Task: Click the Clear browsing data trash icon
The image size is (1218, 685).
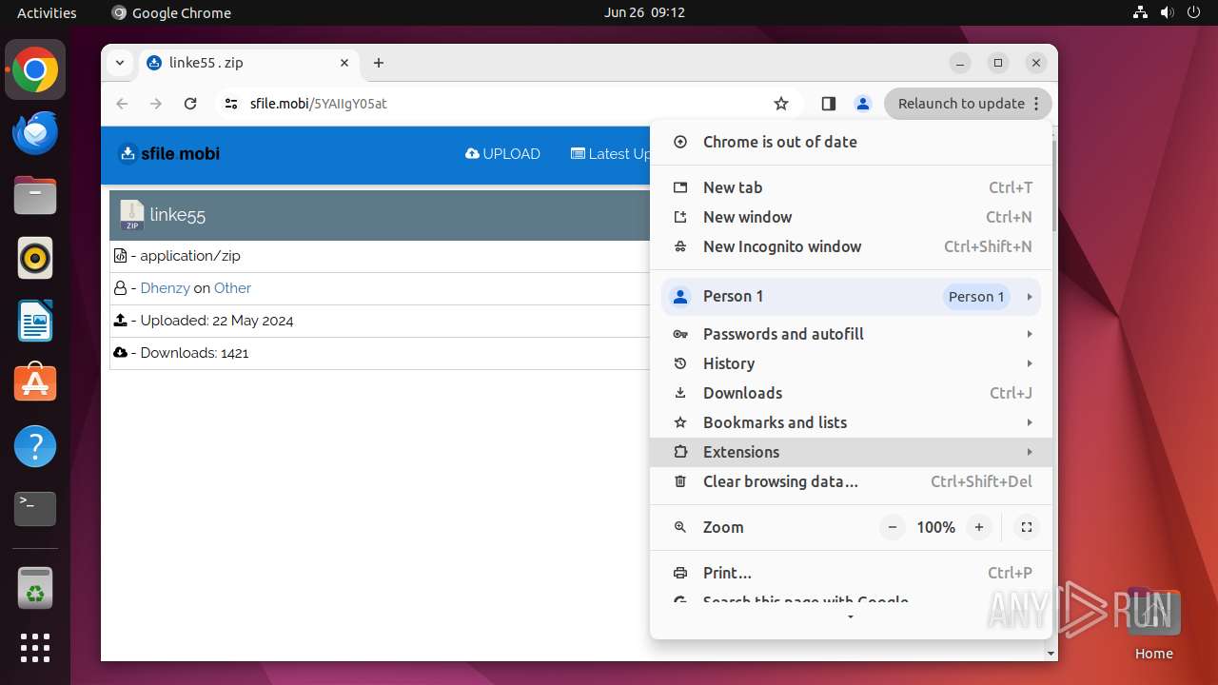Action: (680, 481)
